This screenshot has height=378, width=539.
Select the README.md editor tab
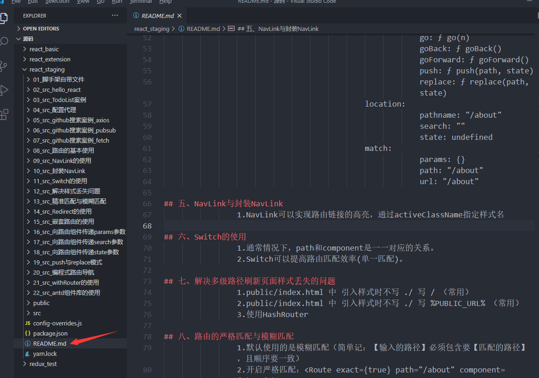pos(157,16)
